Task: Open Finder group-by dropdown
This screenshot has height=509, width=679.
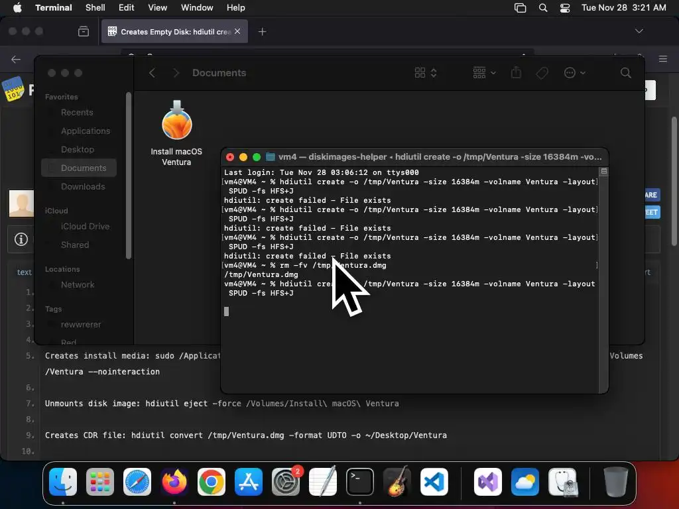Action: (x=484, y=73)
